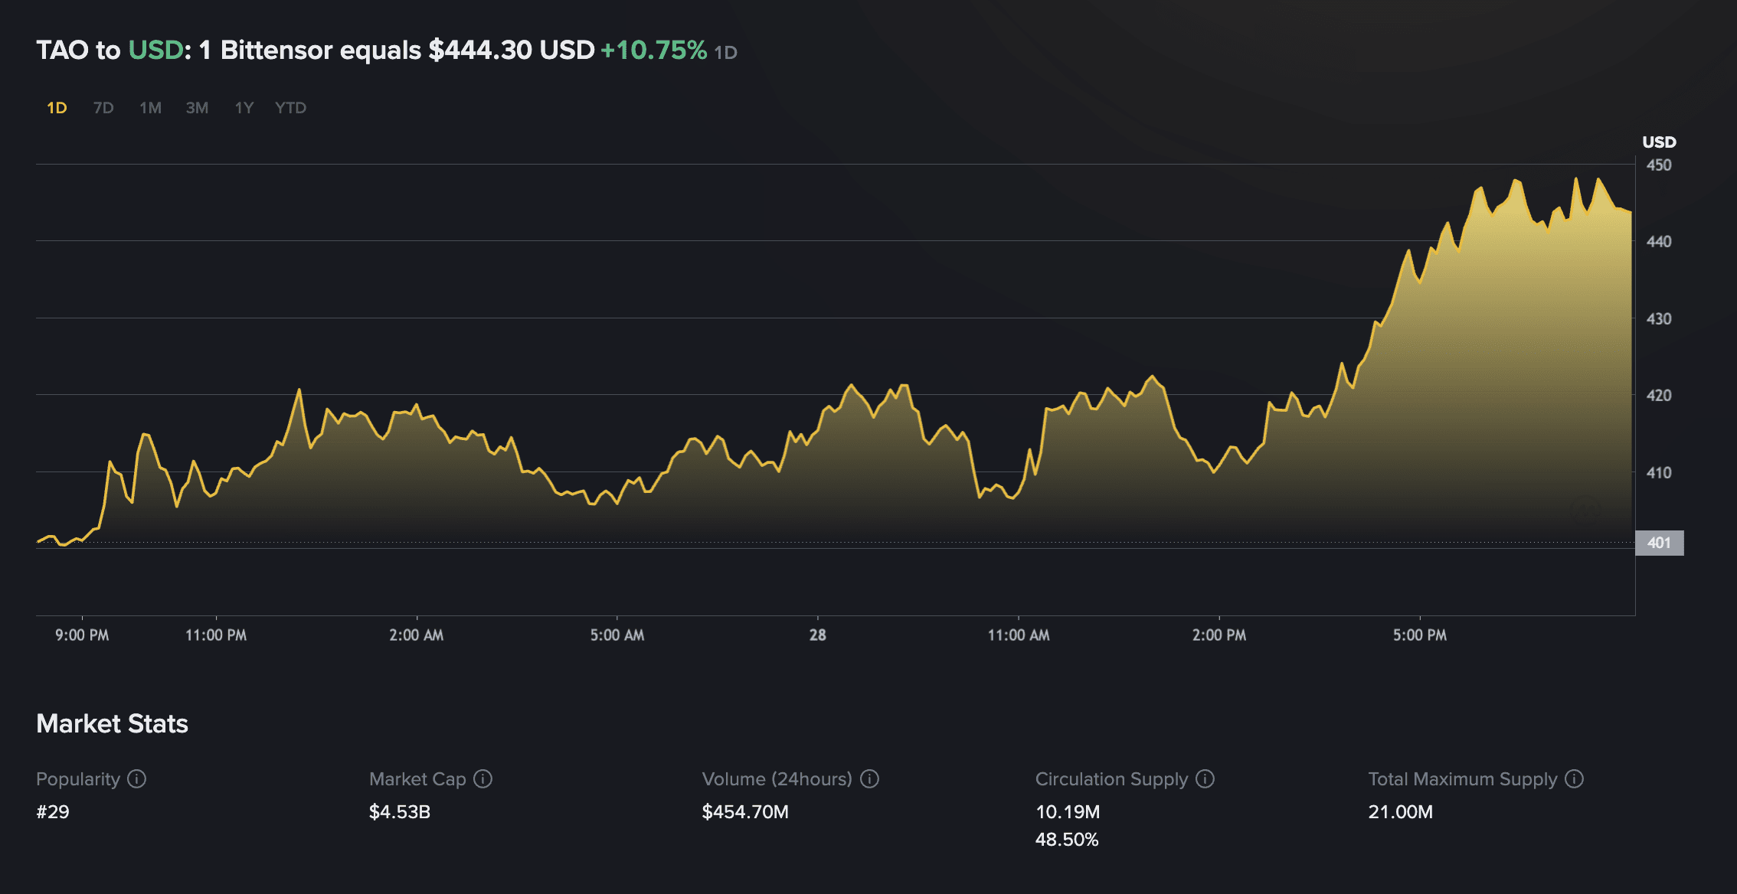Click the Market Stats heading
1737x894 pixels.
pos(112,723)
